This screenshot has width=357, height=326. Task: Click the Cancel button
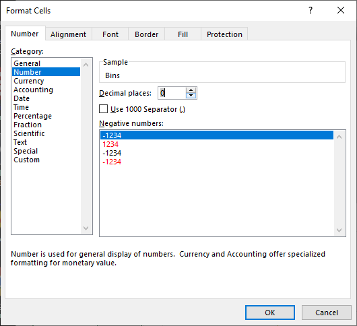point(327,313)
